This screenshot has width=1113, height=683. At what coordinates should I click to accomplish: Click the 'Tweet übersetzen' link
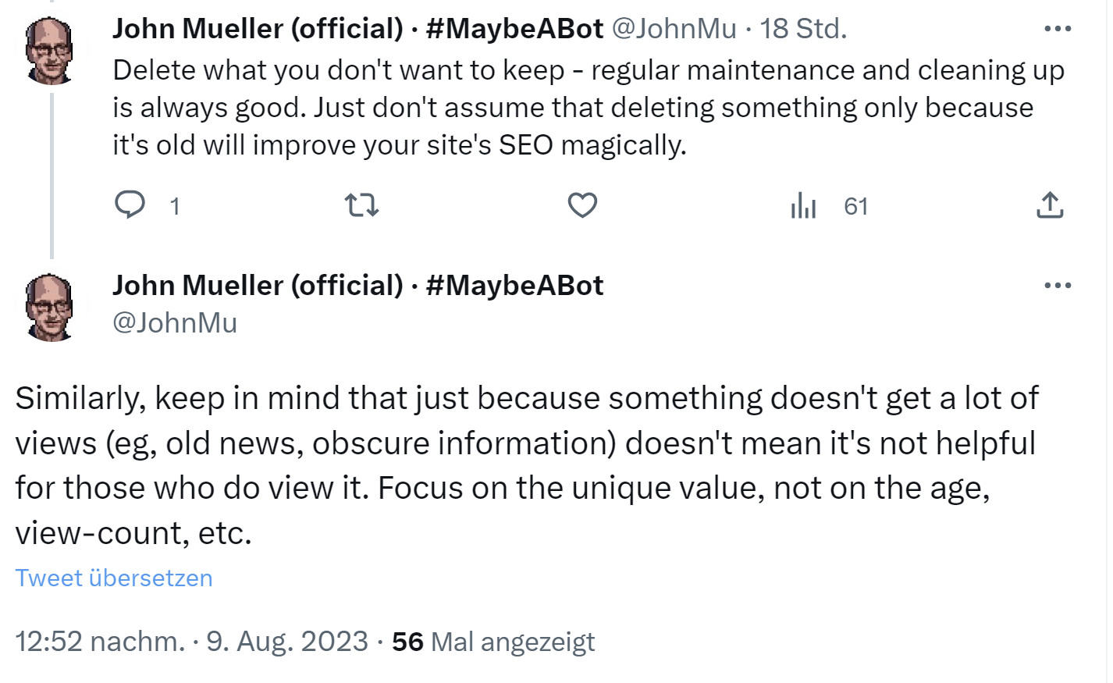click(x=114, y=578)
